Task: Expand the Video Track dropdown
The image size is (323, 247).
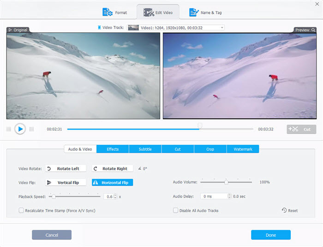Action: click(x=222, y=28)
